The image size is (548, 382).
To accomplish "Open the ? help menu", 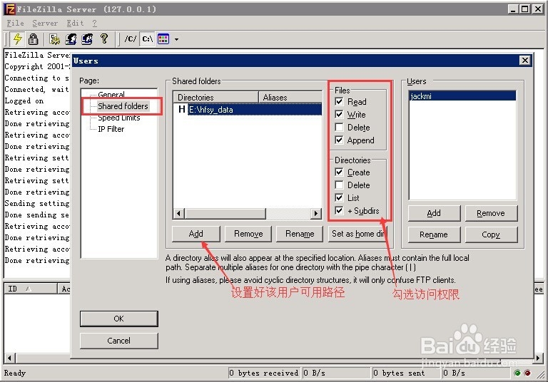I will (x=94, y=23).
